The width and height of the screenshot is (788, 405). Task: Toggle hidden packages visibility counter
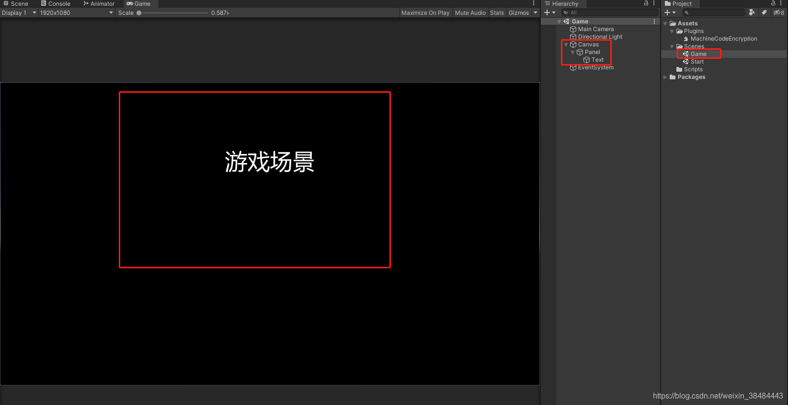click(779, 12)
